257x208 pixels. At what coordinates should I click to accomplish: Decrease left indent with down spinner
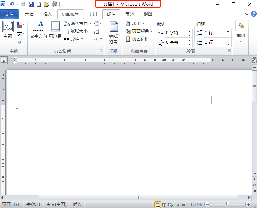coord(189,35)
